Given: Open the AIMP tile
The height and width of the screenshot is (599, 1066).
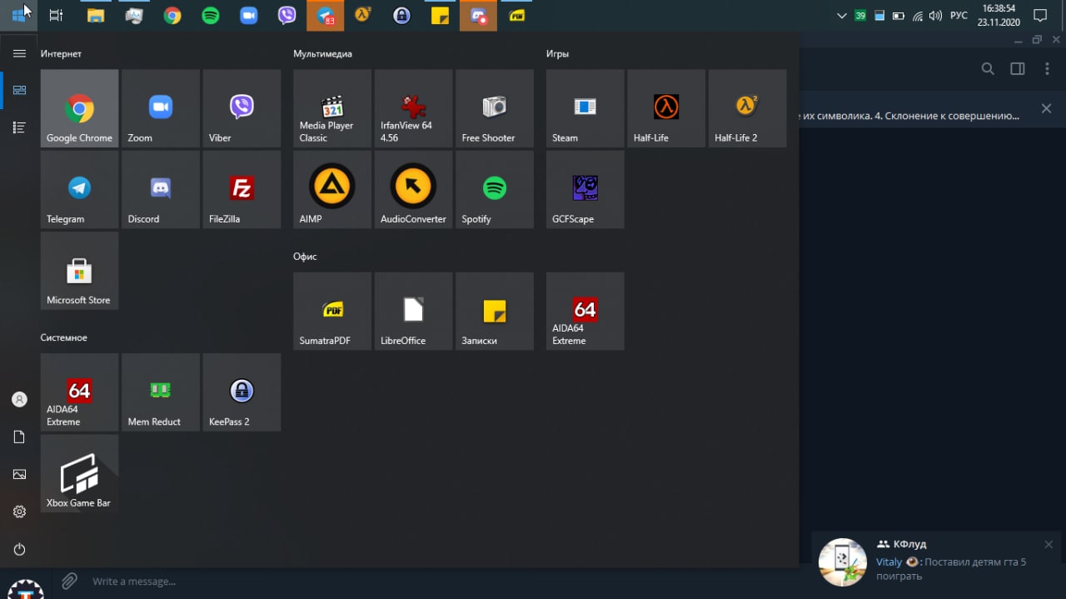Looking at the screenshot, I should (x=332, y=189).
